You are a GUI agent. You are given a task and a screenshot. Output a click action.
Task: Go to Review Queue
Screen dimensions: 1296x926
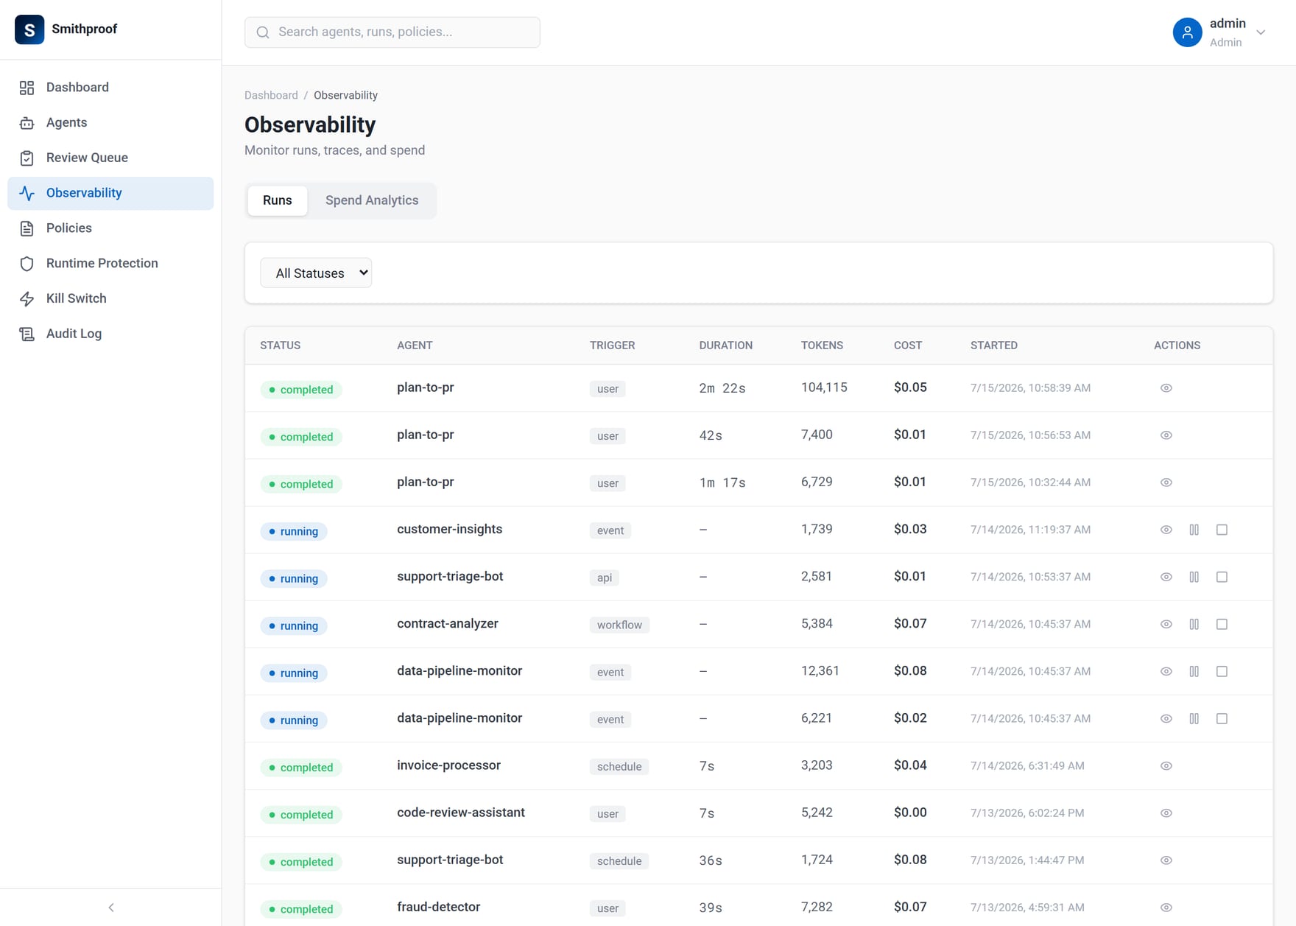pos(110,158)
